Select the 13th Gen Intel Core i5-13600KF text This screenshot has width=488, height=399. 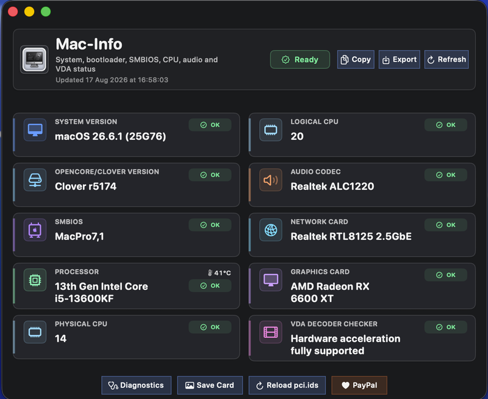101,293
